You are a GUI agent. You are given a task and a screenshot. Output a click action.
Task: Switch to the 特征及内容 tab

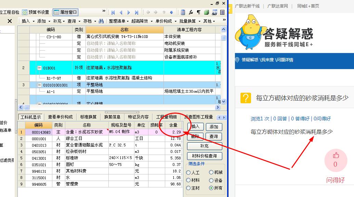[138, 117]
